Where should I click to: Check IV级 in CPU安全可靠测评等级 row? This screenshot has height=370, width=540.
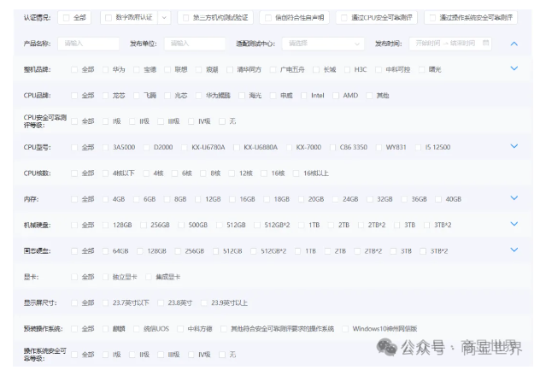click(x=191, y=121)
